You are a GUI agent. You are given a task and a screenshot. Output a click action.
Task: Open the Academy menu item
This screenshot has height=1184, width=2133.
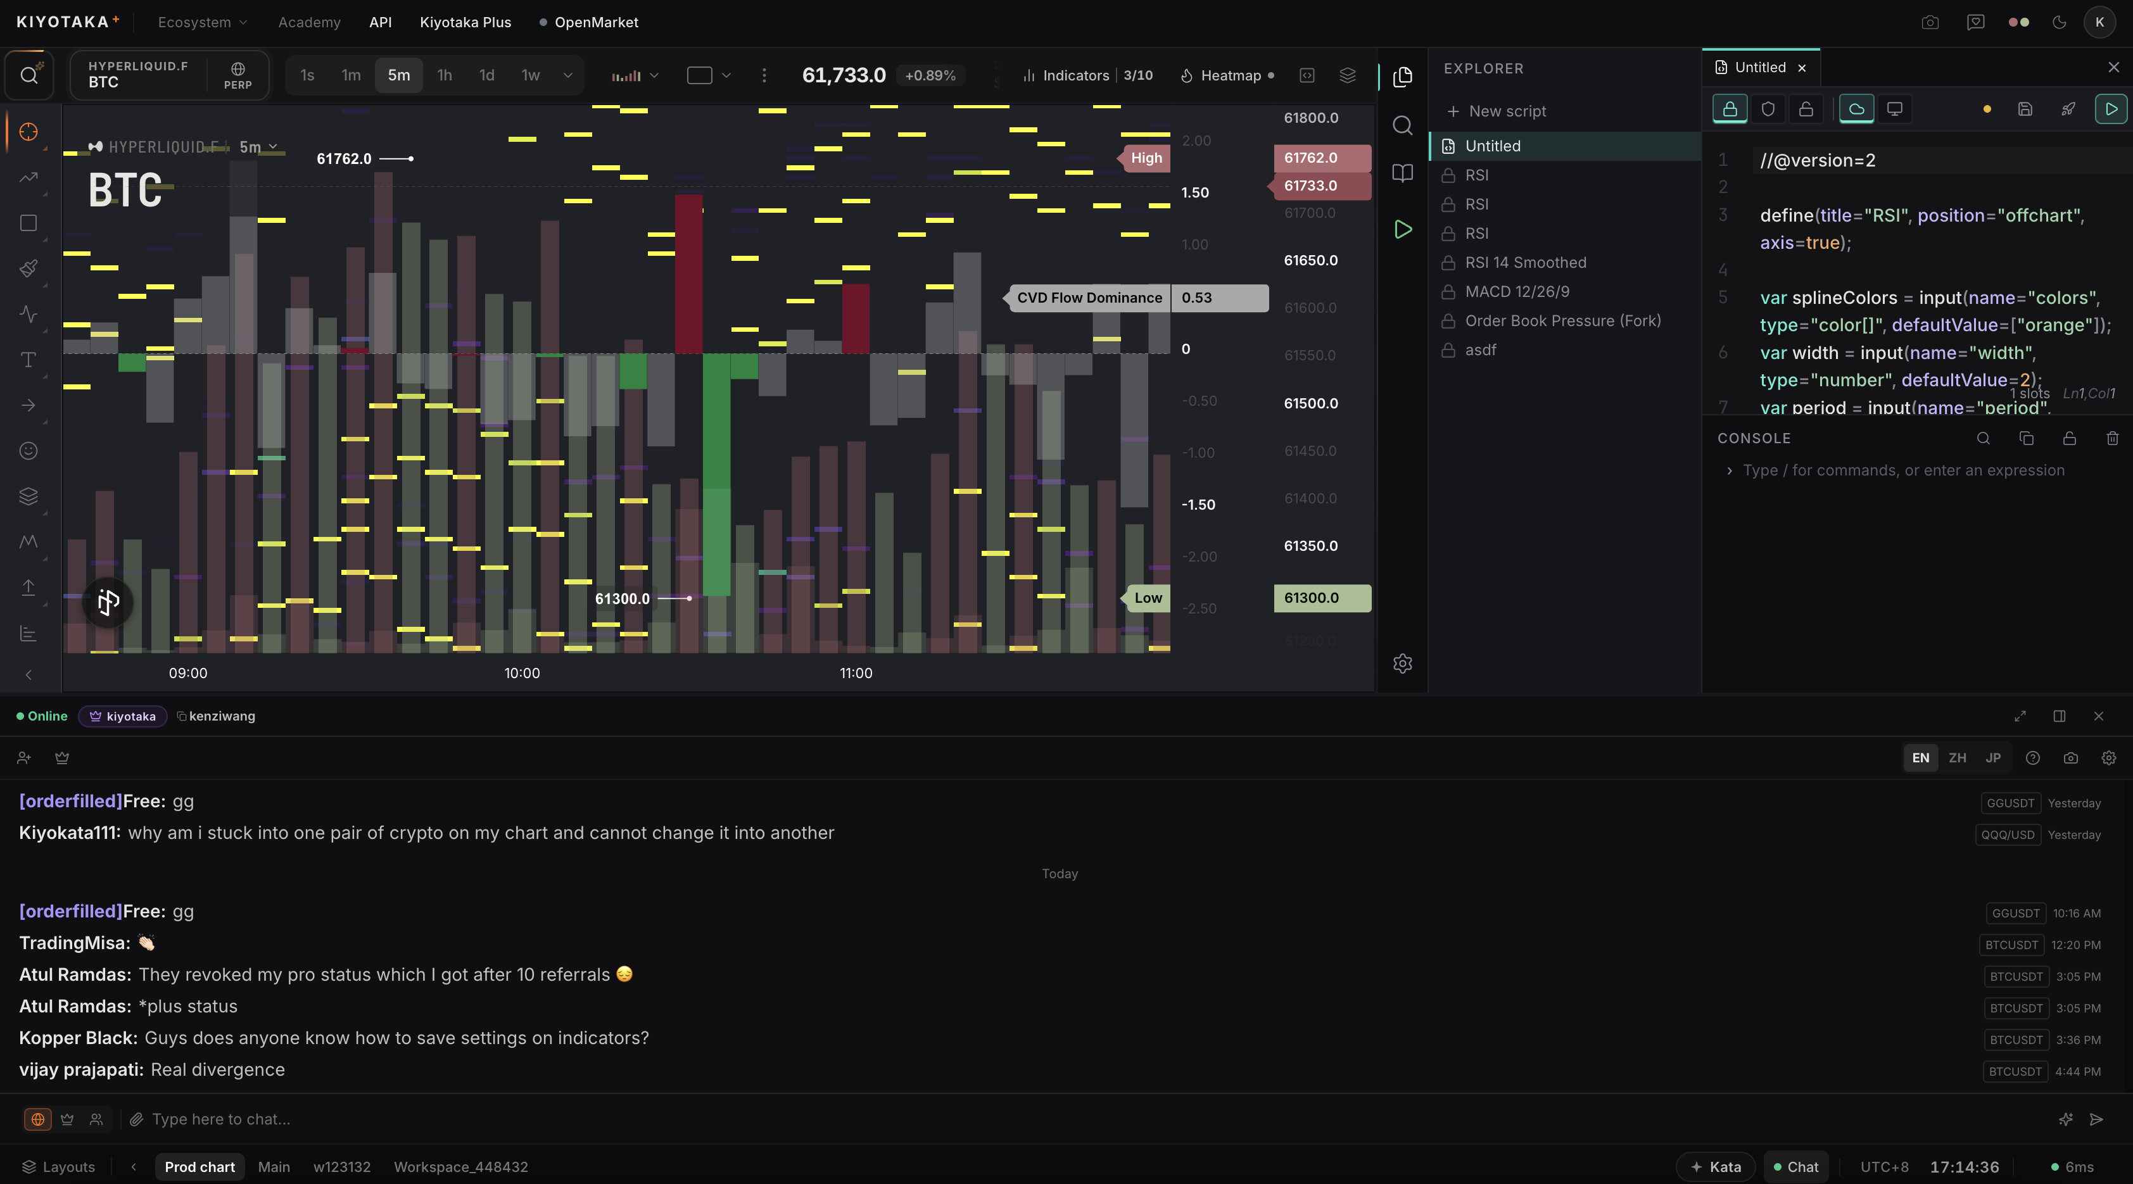[310, 22]
